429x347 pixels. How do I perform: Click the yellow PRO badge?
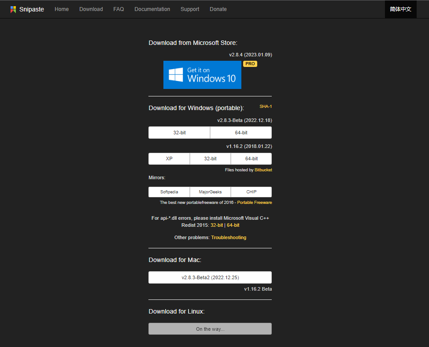coord(250,64)
